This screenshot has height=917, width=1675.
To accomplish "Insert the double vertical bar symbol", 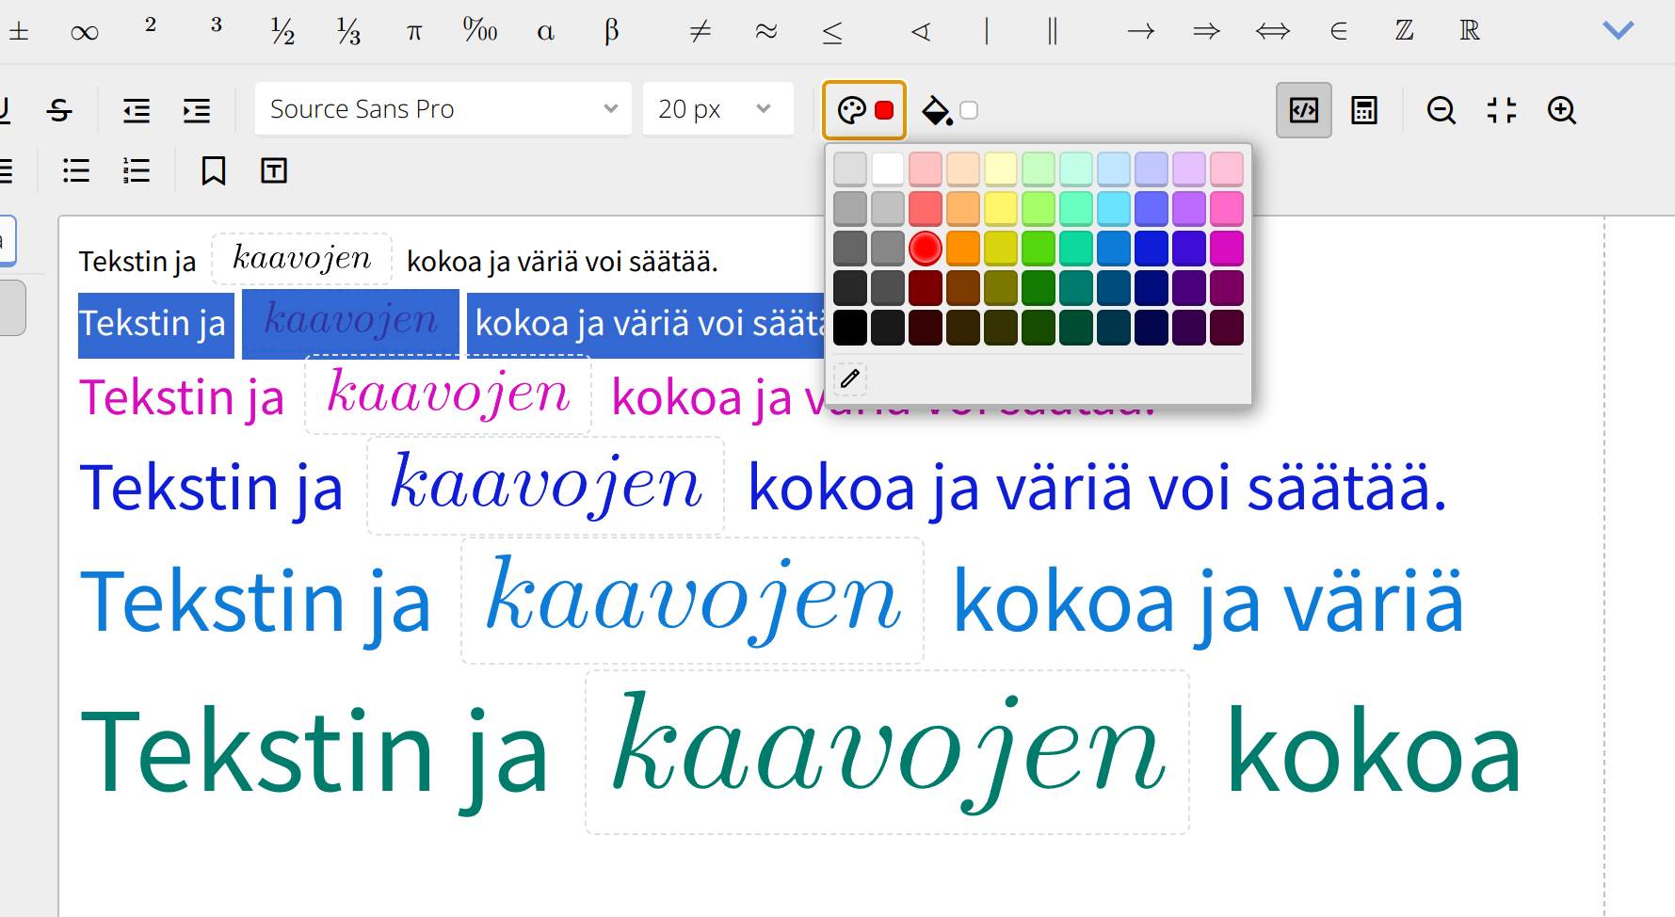I will point(1053,31).
